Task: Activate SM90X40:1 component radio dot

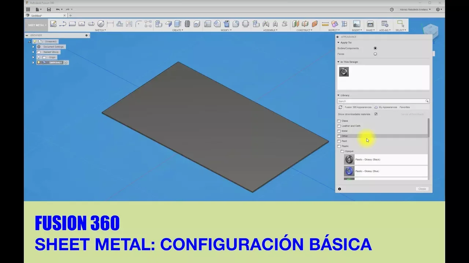Action: pyautogui.click(x=66, y=62)
